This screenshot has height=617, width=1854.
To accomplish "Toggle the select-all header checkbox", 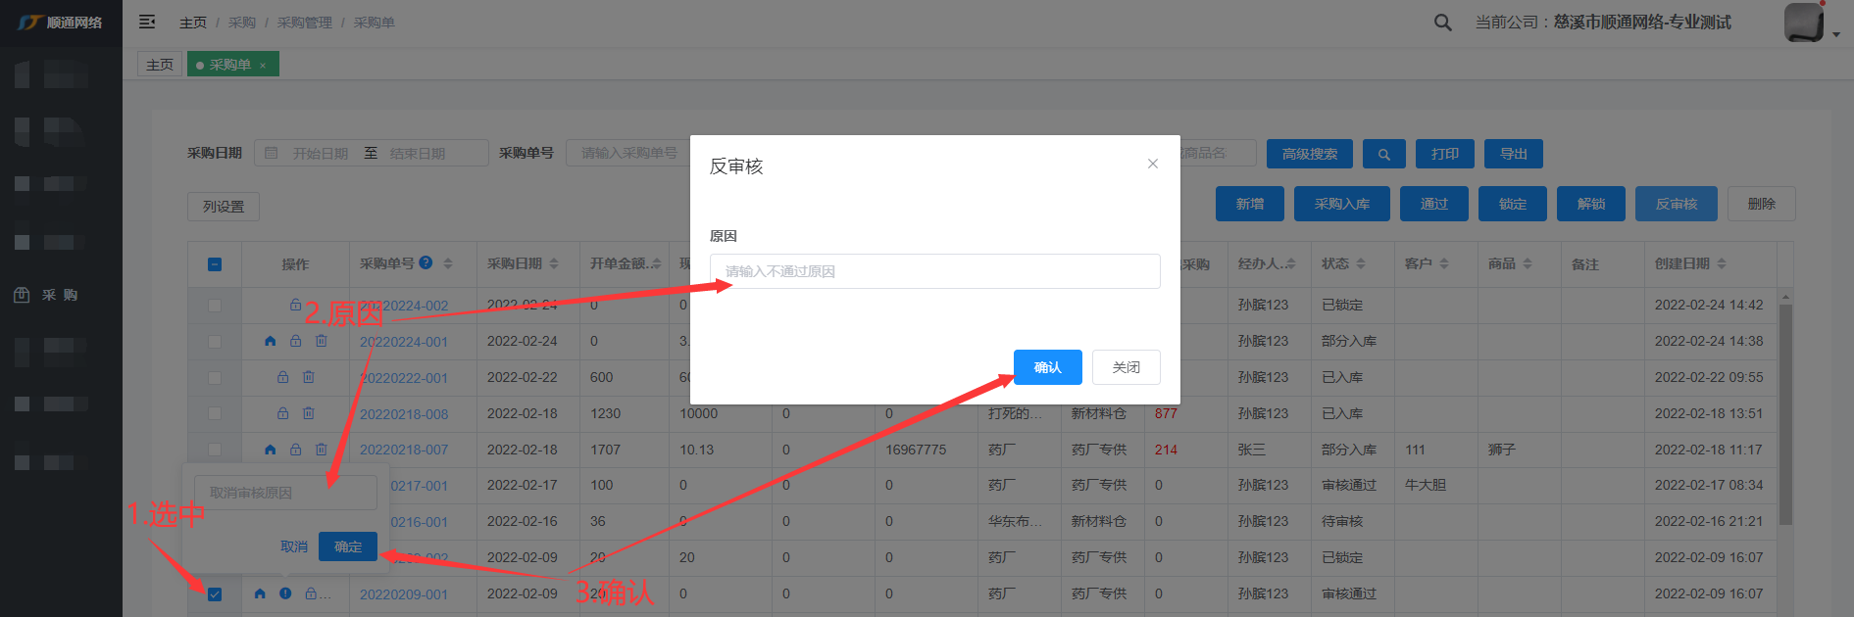I will (215, 264).
